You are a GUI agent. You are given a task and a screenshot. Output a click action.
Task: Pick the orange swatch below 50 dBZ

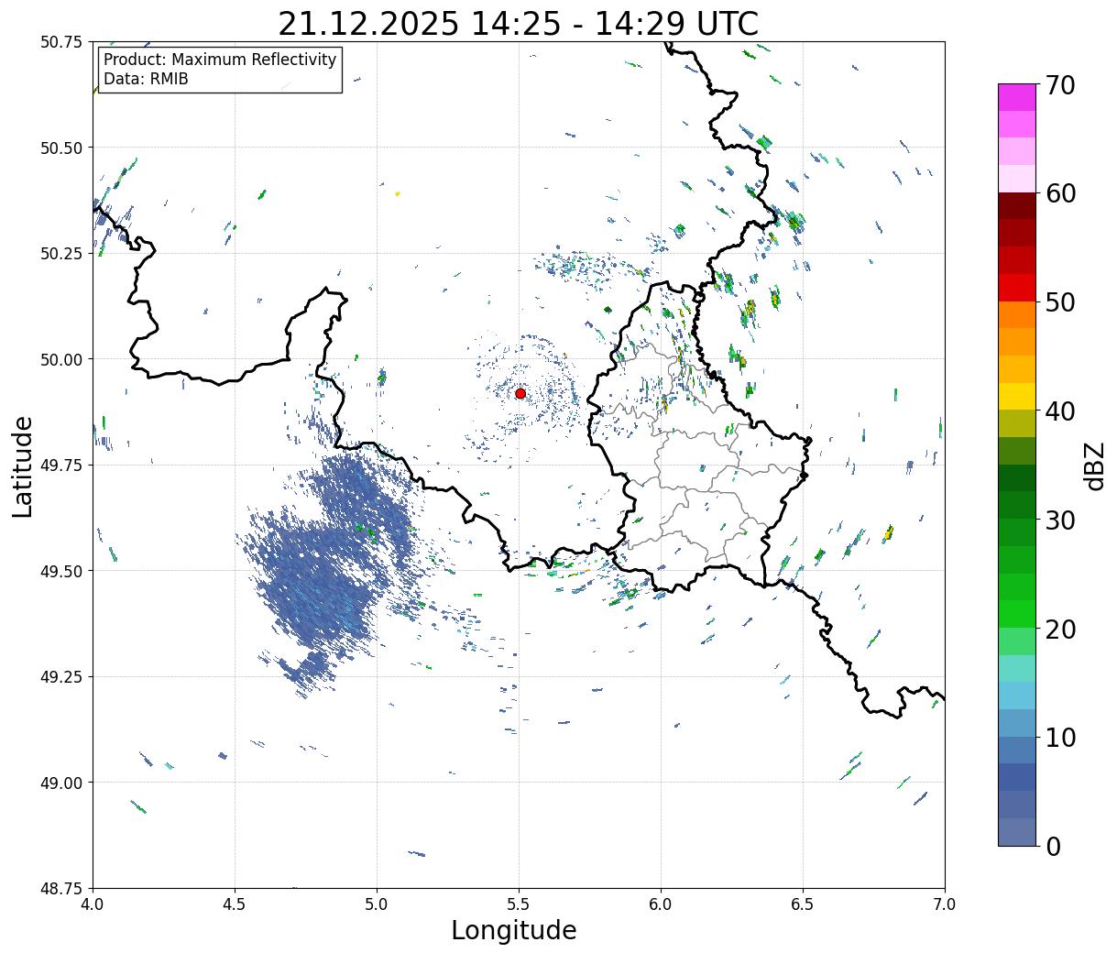pyautogui.click(x=1017, y=314)
